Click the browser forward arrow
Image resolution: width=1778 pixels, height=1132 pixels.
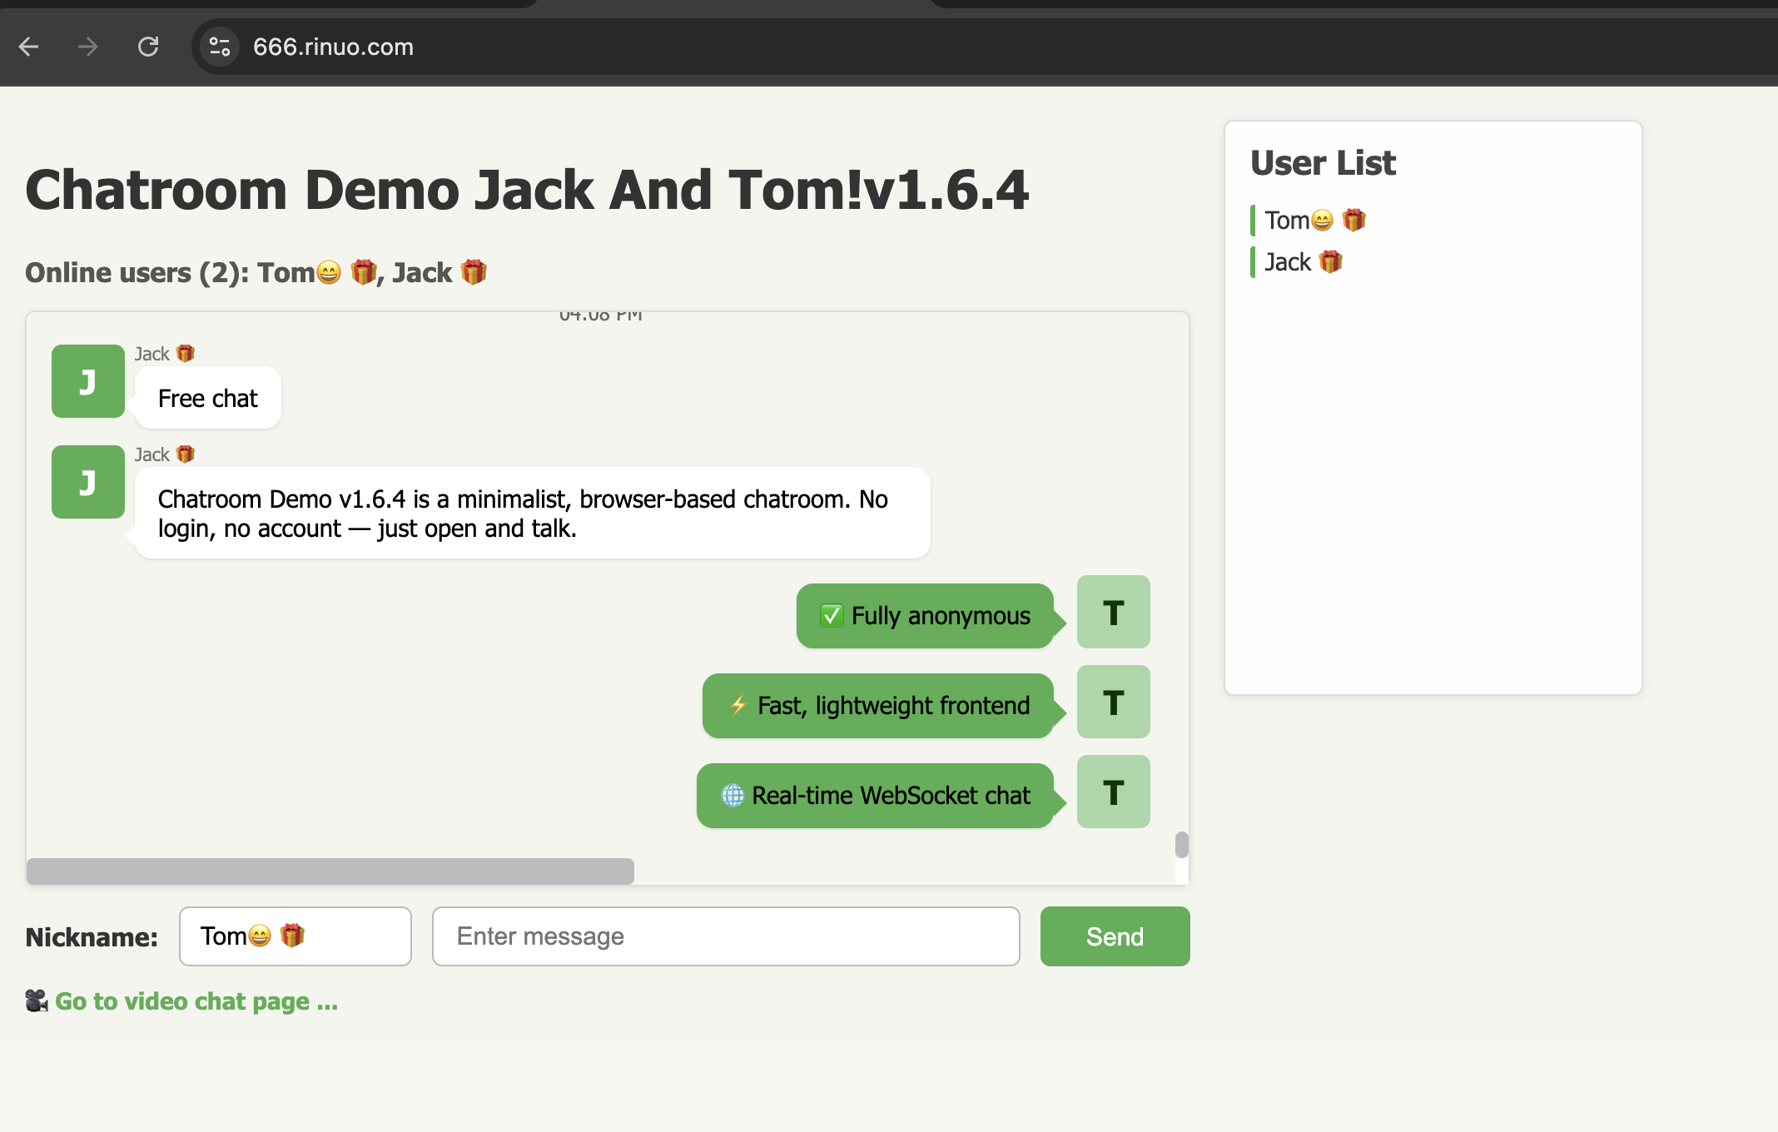87,47
